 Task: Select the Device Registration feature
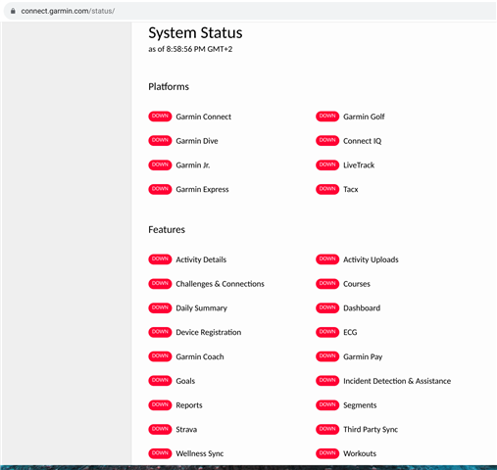[x=209, y=332]
